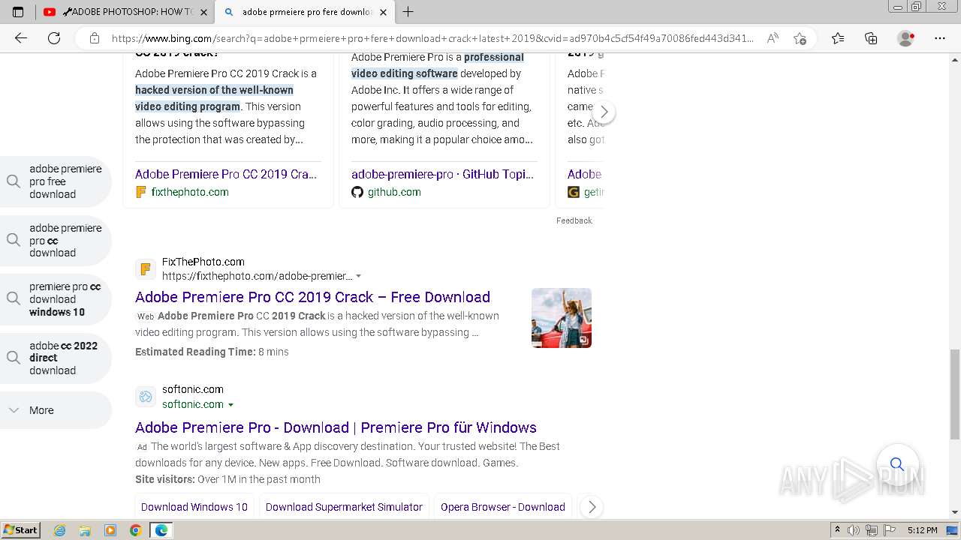Refresh the current page

point(54,38)
